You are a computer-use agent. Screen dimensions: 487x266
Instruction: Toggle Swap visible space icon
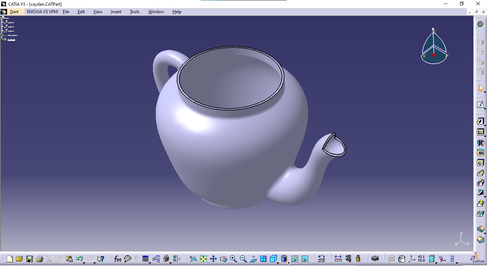[x=304, y=259]
